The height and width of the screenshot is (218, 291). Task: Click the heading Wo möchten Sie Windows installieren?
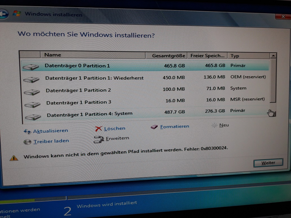[86, 34]
